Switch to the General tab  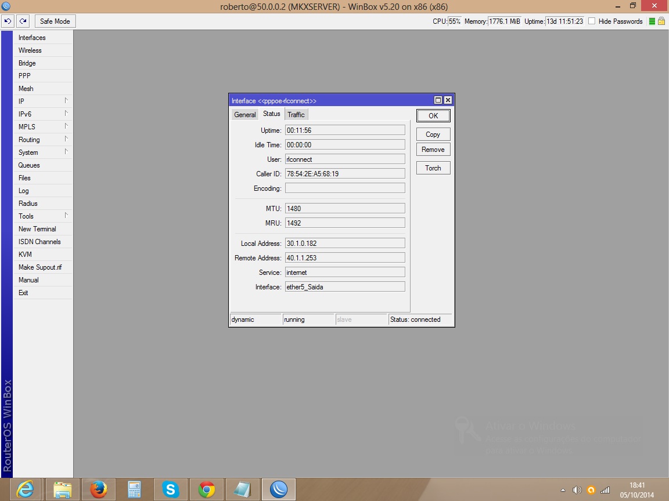(245, 115)
